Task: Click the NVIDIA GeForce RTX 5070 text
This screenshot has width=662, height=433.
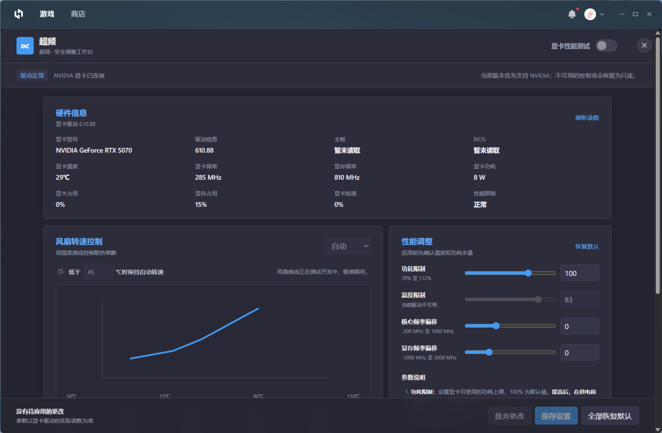Action: (x=94, y=150)
